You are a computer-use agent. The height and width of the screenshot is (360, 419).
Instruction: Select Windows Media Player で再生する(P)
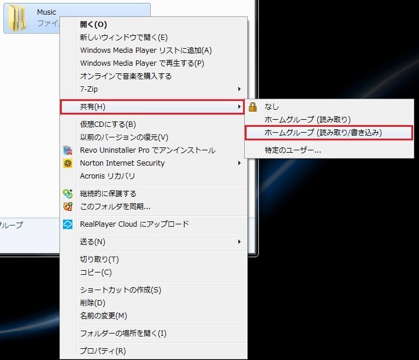142,63
